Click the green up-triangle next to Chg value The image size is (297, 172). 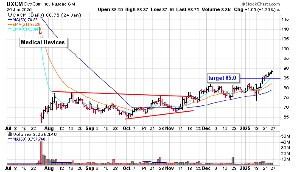click(x=278, y=10)
